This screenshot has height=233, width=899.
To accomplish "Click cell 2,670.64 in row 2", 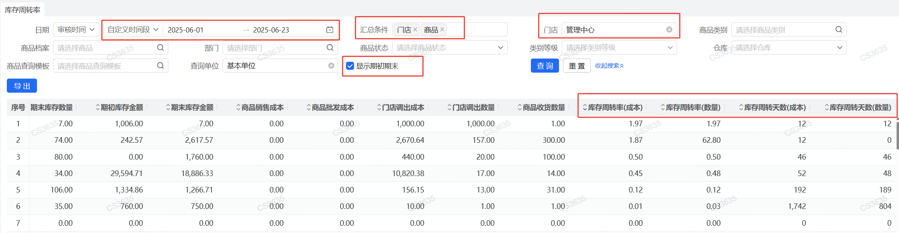I will [410, 140].
